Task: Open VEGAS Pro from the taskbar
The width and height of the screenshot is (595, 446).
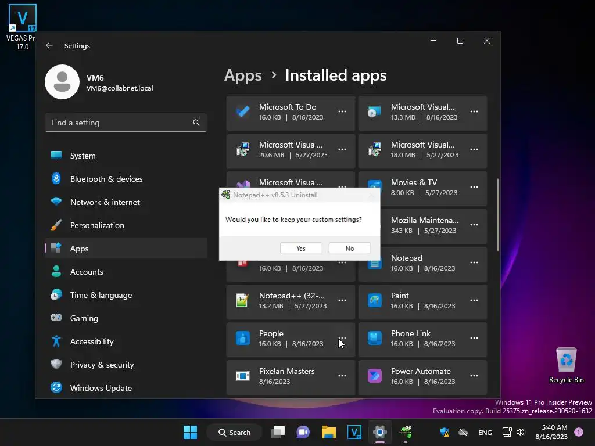Action: point(354,432)
